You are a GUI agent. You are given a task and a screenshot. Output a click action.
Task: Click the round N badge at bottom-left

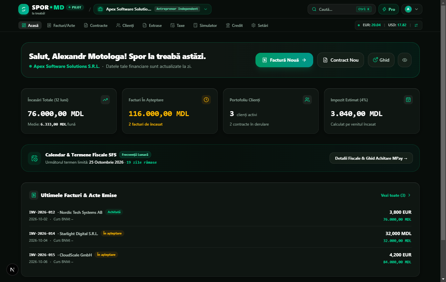12,270
